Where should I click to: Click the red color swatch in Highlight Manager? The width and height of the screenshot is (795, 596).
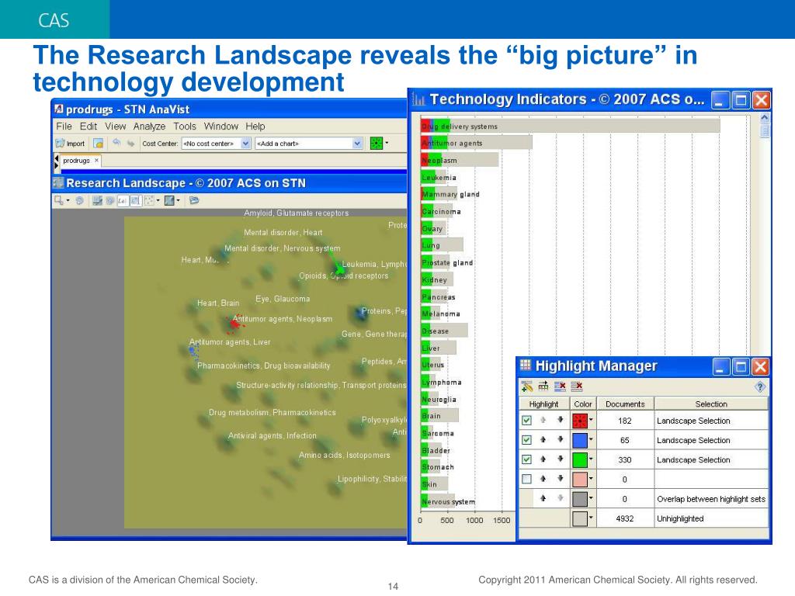pyautogui.click(x=579, y=420)
